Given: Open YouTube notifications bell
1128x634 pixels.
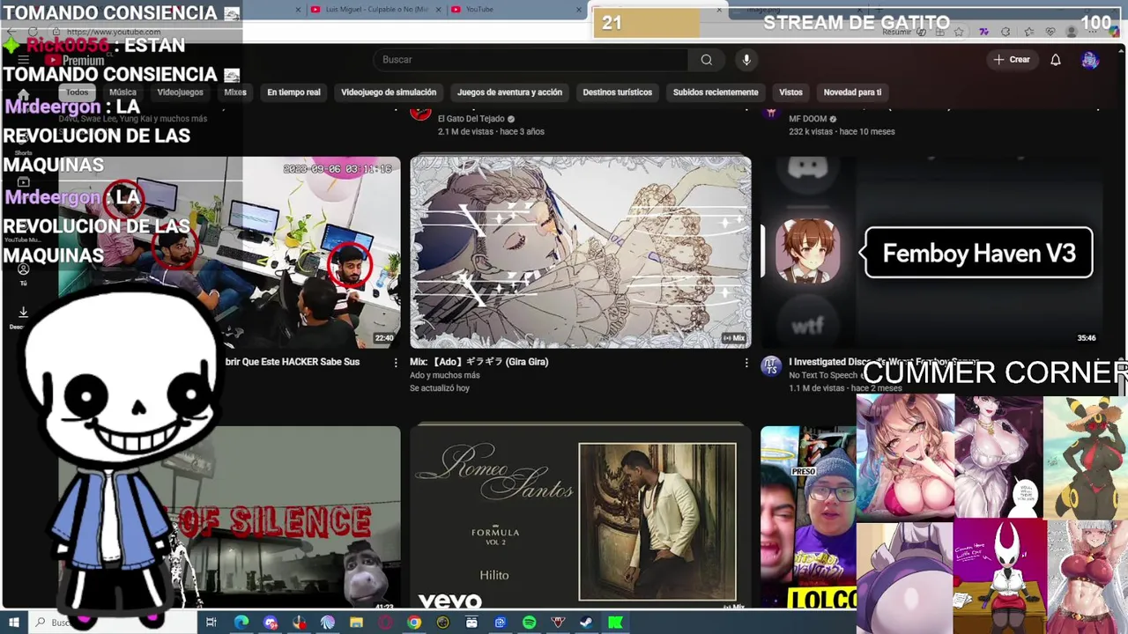Looking at the screenshot, I should pos(1055,60).
